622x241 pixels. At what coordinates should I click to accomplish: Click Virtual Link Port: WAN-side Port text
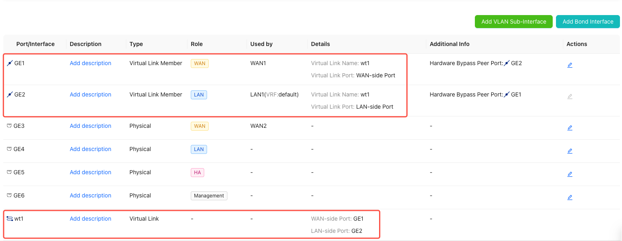click(353, 75)
